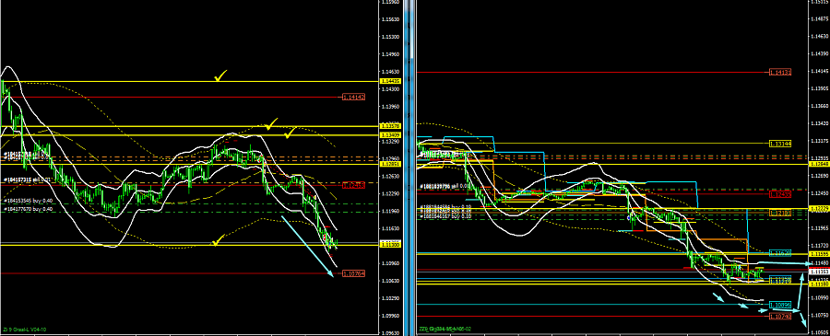Select the 1.10743 red label on right chart
The image size is (830, 336).
point(780,317)
